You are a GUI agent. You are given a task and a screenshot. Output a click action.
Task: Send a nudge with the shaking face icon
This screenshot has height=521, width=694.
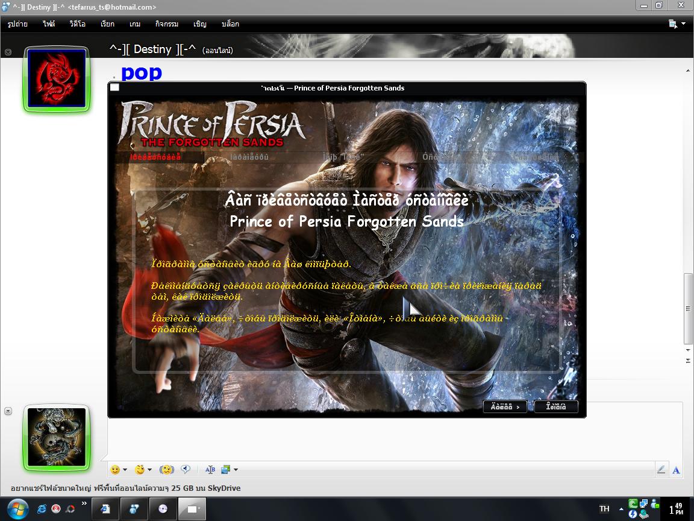point(166,470)
